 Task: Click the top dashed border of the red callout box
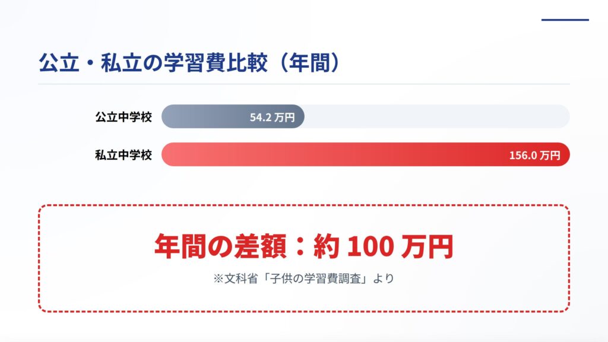[303, 205]
